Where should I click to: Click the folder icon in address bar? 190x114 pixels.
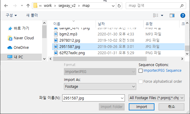[x=35, y=6]
